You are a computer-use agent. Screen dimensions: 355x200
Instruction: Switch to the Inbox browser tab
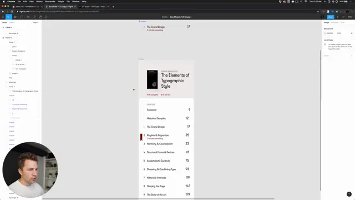tap(27, 7)
